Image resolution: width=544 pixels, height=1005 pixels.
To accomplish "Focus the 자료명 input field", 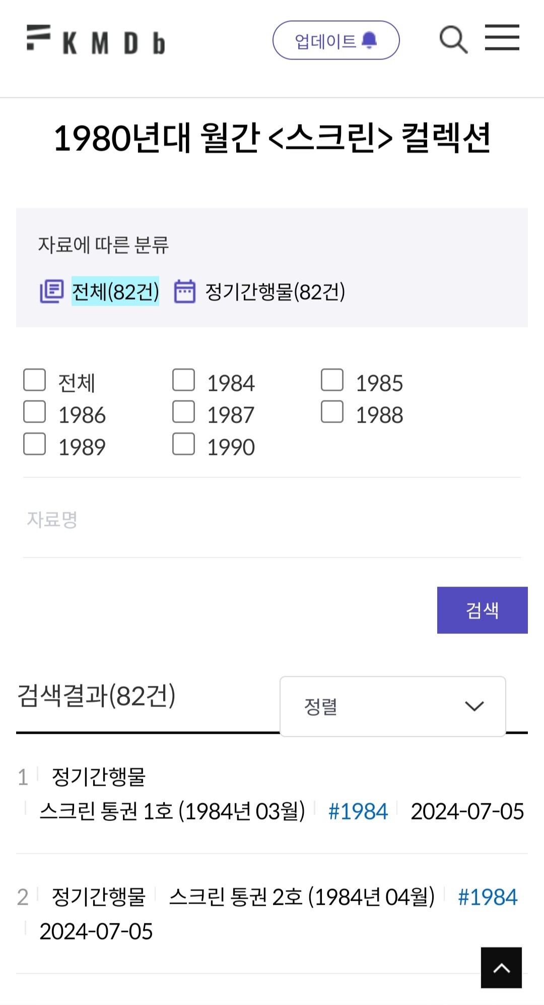I will (x=272, y=519).
